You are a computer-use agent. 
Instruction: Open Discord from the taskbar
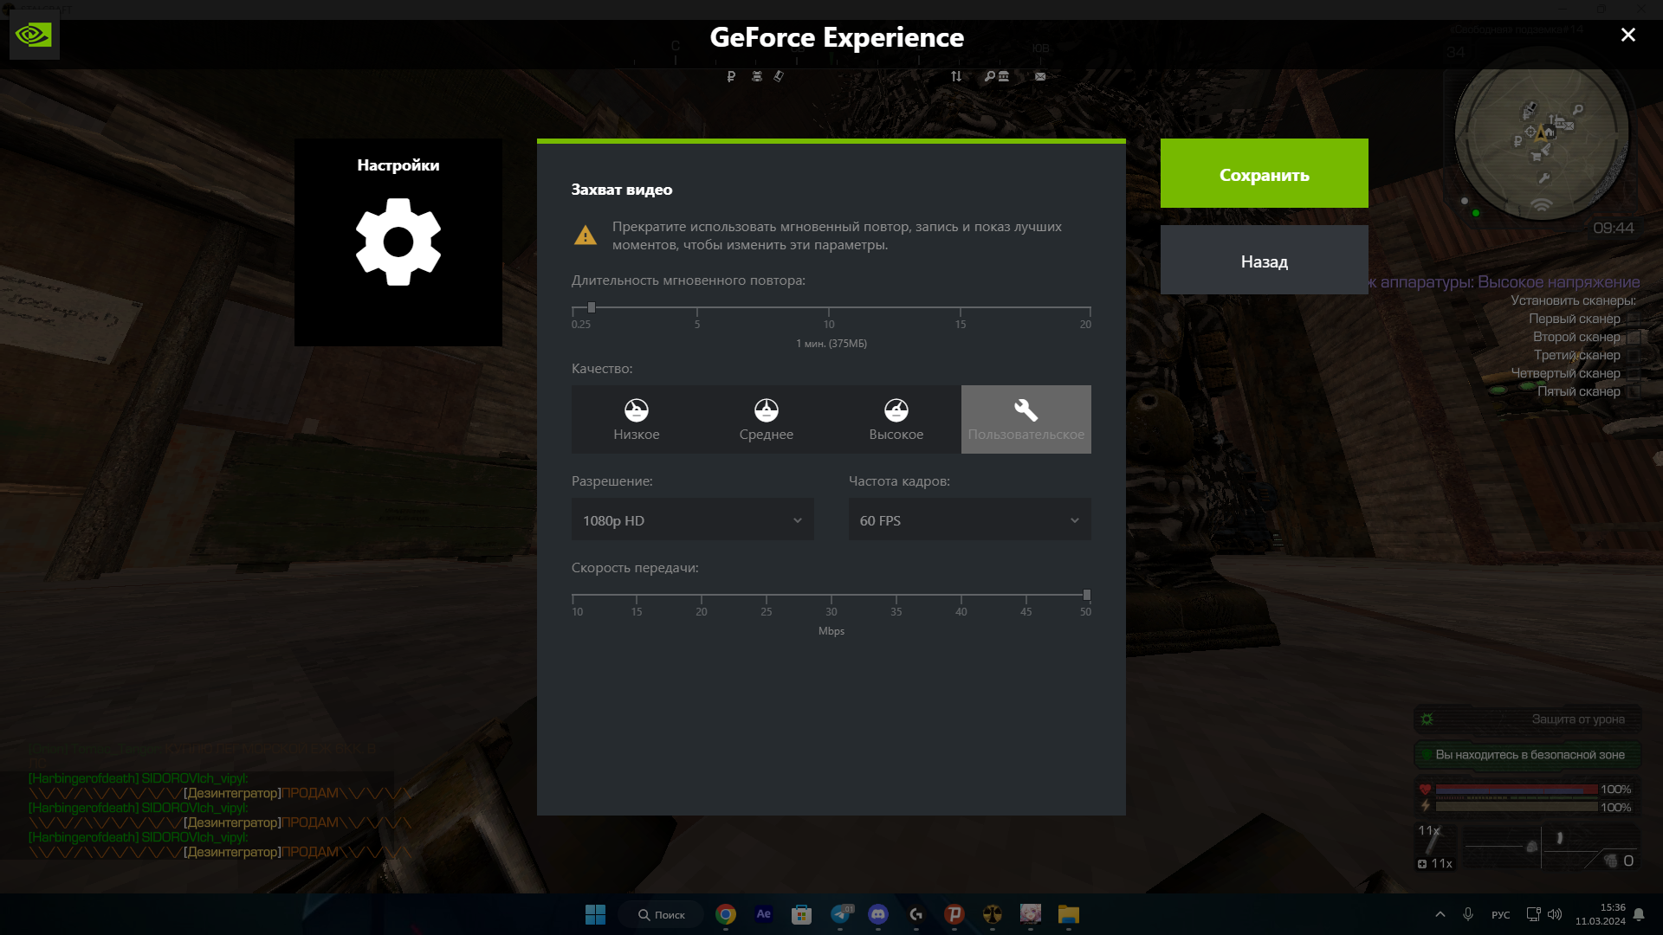click(878, 914)
